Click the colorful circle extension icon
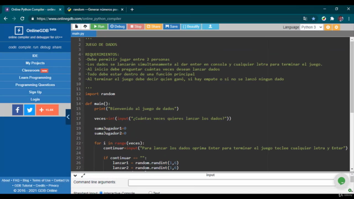Viewport: 354px width, 199px height. 324,19
